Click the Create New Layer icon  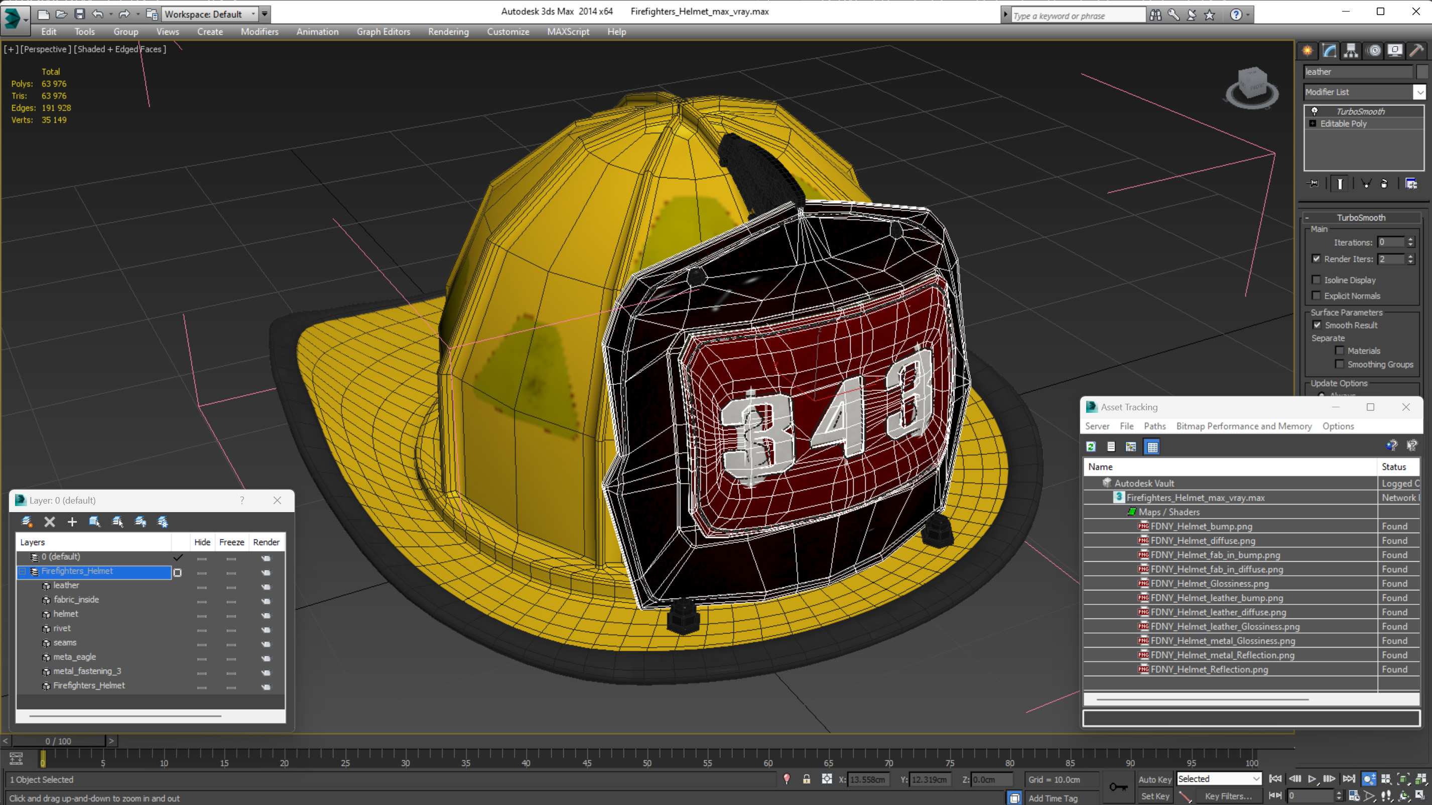pyautogui.click(x=27, y=522)
